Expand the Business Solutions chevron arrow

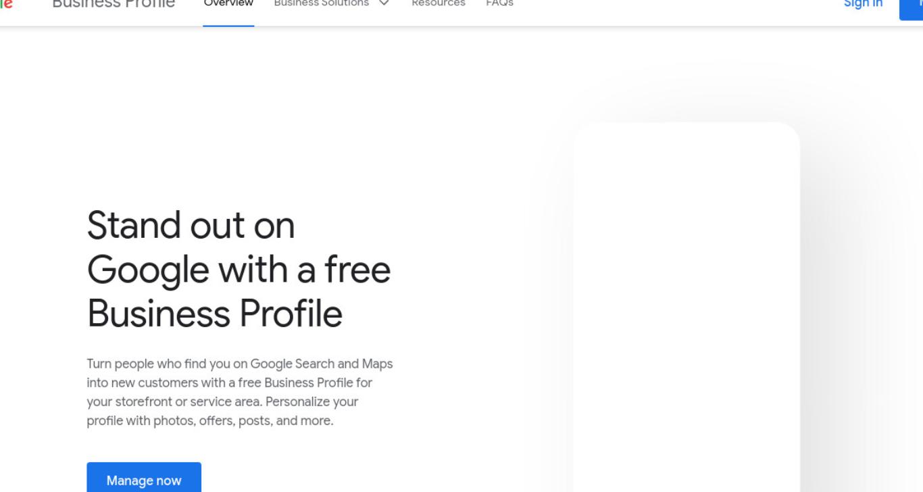384,3
